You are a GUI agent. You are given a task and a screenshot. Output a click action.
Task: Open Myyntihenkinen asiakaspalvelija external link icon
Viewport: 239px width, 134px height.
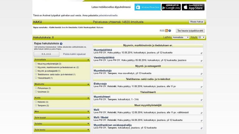202,128
